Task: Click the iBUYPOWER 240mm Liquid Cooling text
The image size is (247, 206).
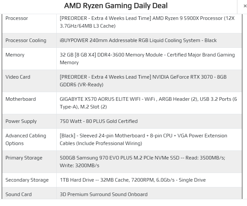Action: tap(138, 40)
